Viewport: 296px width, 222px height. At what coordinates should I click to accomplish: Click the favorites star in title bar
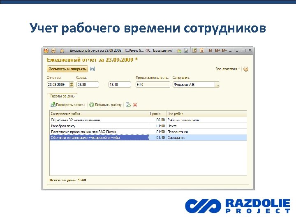(62, 51)
